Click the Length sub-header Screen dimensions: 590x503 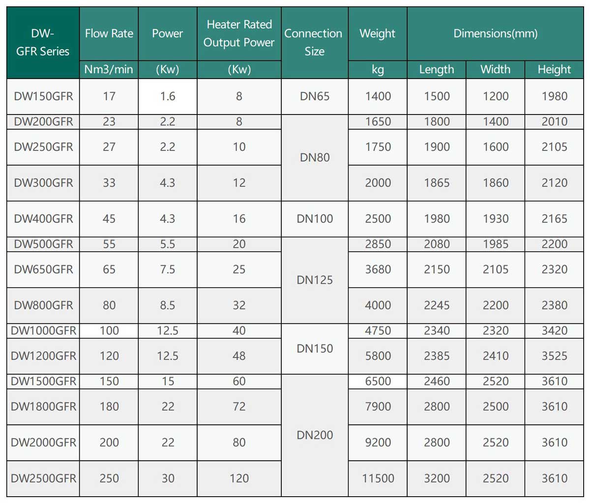(x=436, y=69)
